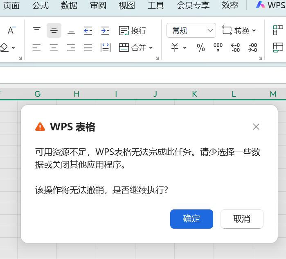Toggle 换行 wrap text
Image resolution: width=286 pixels, height=259 pixels.
click(133, 30)
